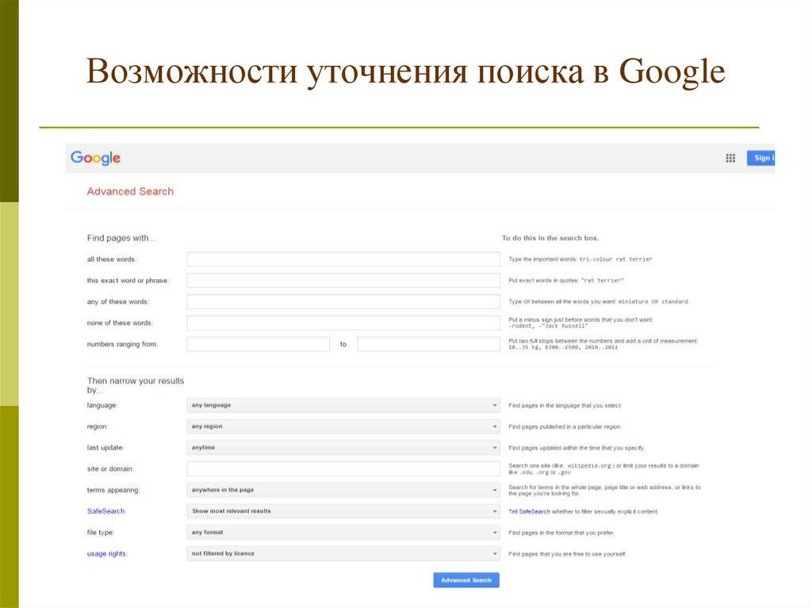Screen dimensions: 812x608
Task: Click the 'site or domain:' label
Action: pyautogui.click(x=109, y=468)
